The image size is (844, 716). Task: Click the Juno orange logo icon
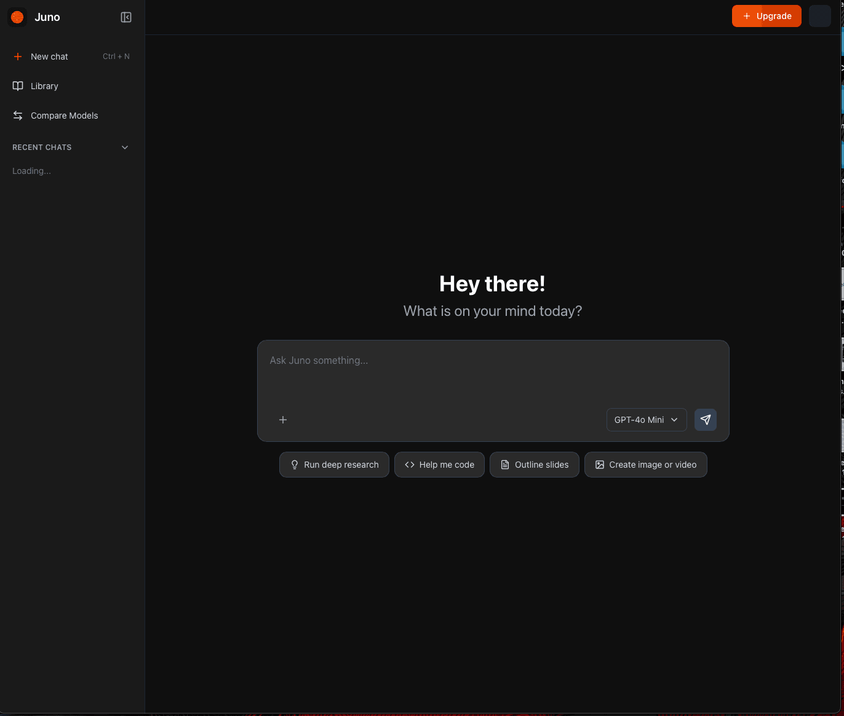(17, 17)
